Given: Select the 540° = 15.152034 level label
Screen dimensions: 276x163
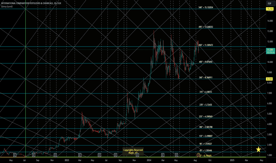Looking at the screenshot, I should (x=206, y=7).
